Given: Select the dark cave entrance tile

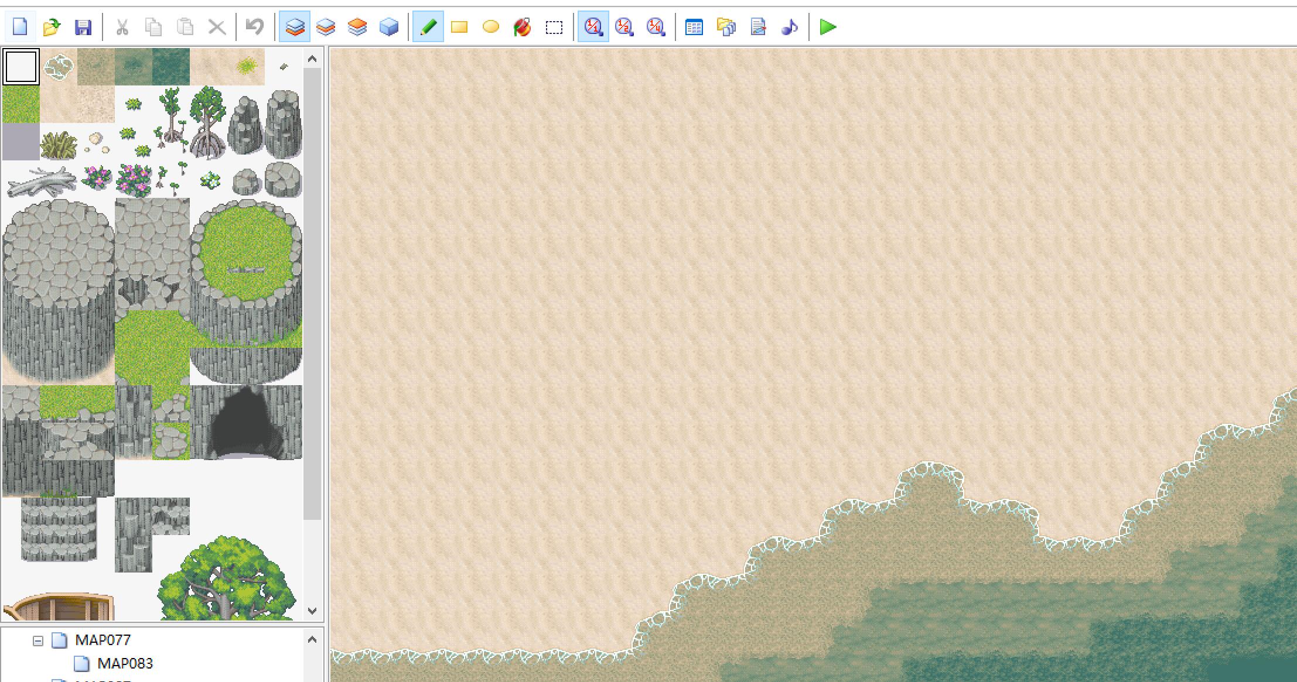Looking at the screenshot, I should pyautogui.click(x=246, y=423).
